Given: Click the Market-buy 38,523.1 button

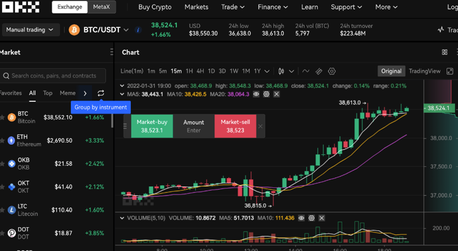Looking at the screenshot, I should (x=152, y=126).
